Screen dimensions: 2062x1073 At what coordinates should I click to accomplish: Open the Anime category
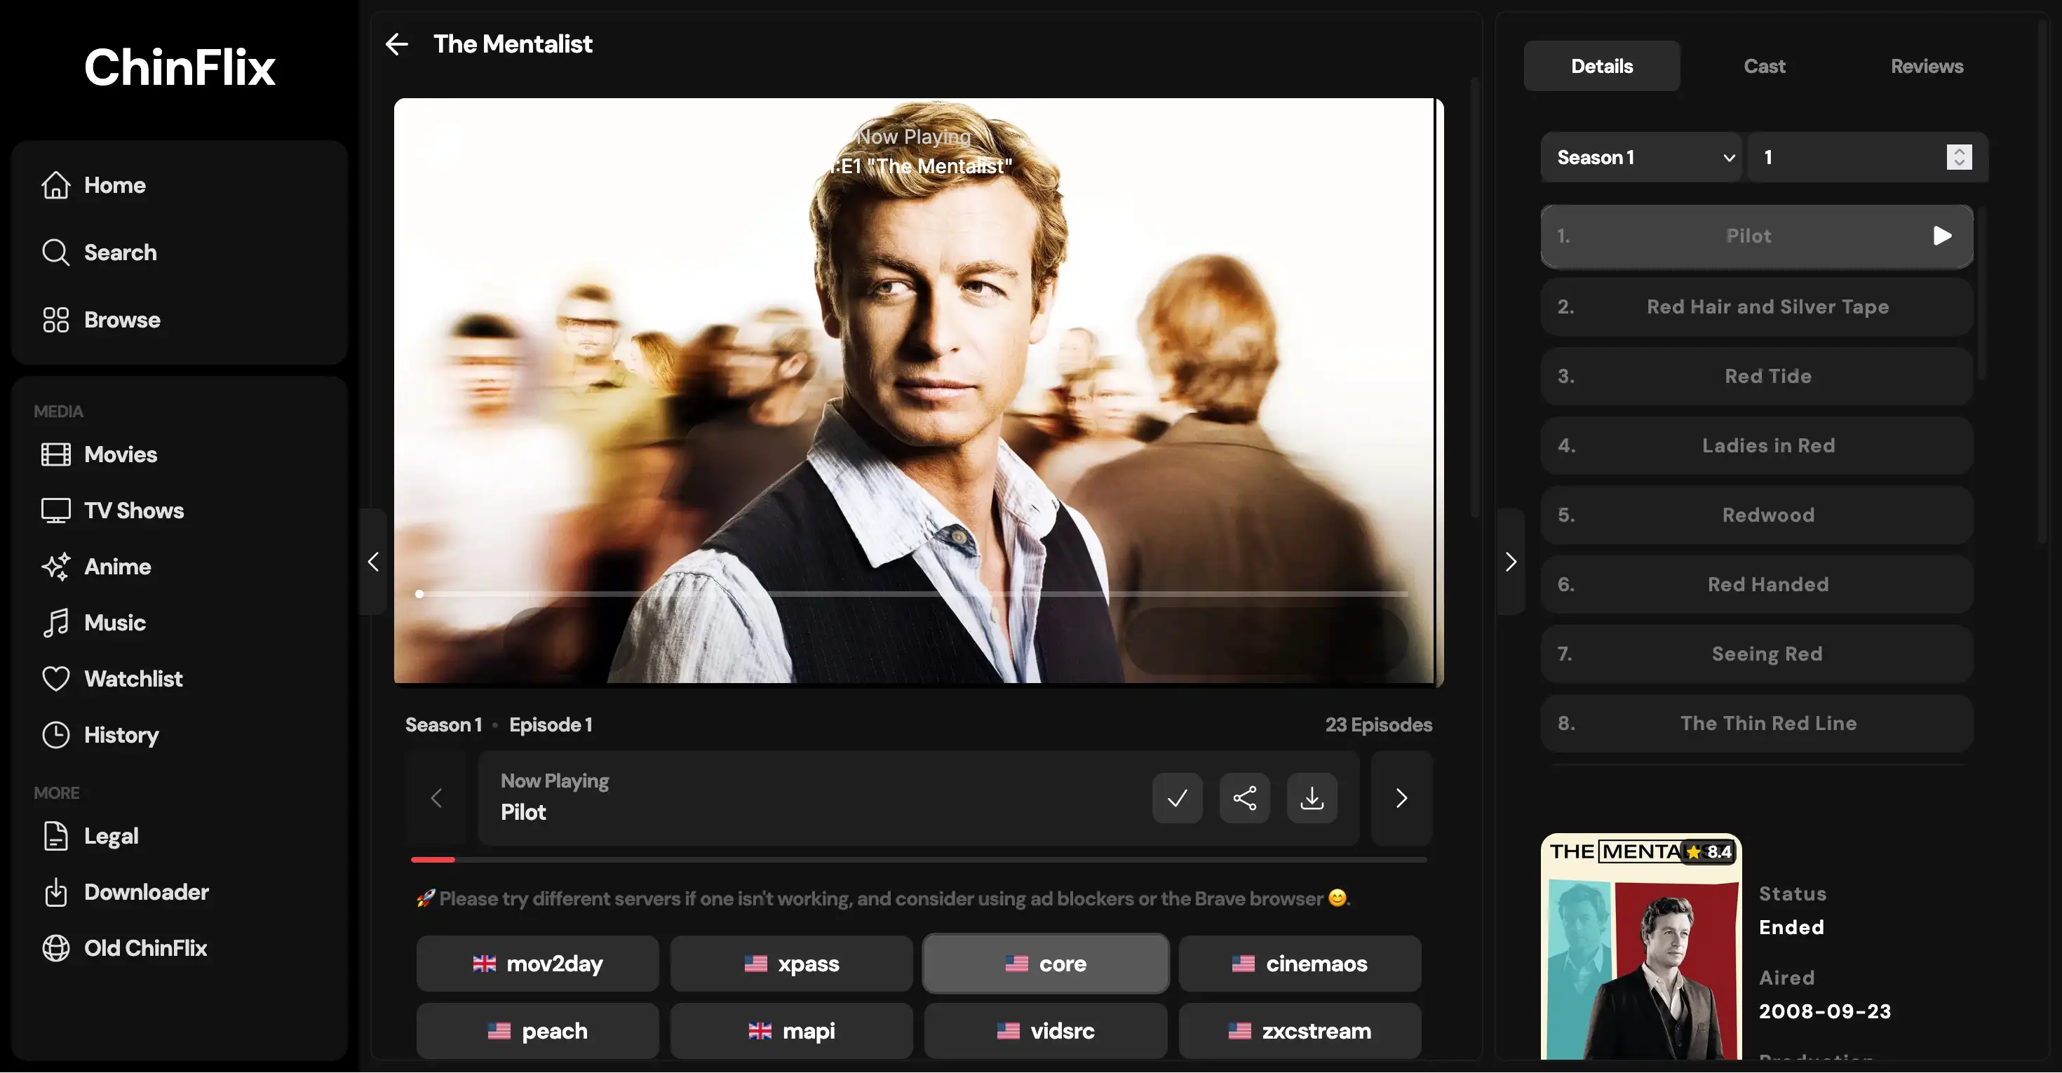pos(180,567)
